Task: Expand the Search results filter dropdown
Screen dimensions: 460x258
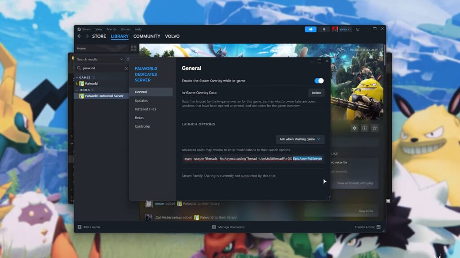Action: pyautogui.click(x=100, y=60)
